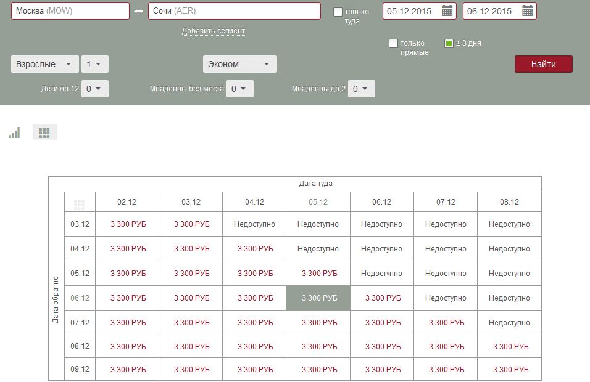
Task: Open Младенцы без места count dropdown
Action: click(239, 89)
